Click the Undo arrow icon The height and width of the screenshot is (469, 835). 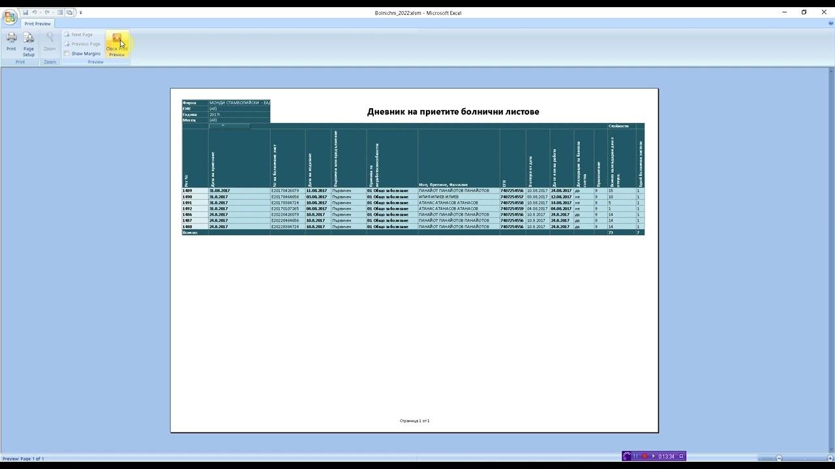pyautogui.click(x=34, y=12)
